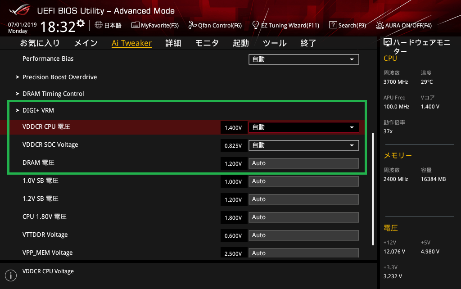Click the 29°C temperature reading
The image size is (461, 289).
(427, 82)
